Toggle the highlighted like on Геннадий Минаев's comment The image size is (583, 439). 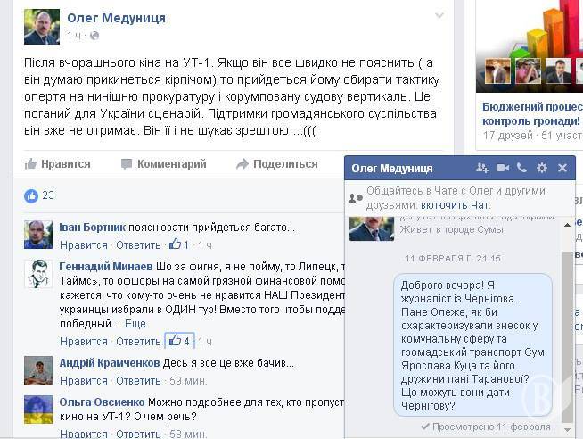coord(179,341)
